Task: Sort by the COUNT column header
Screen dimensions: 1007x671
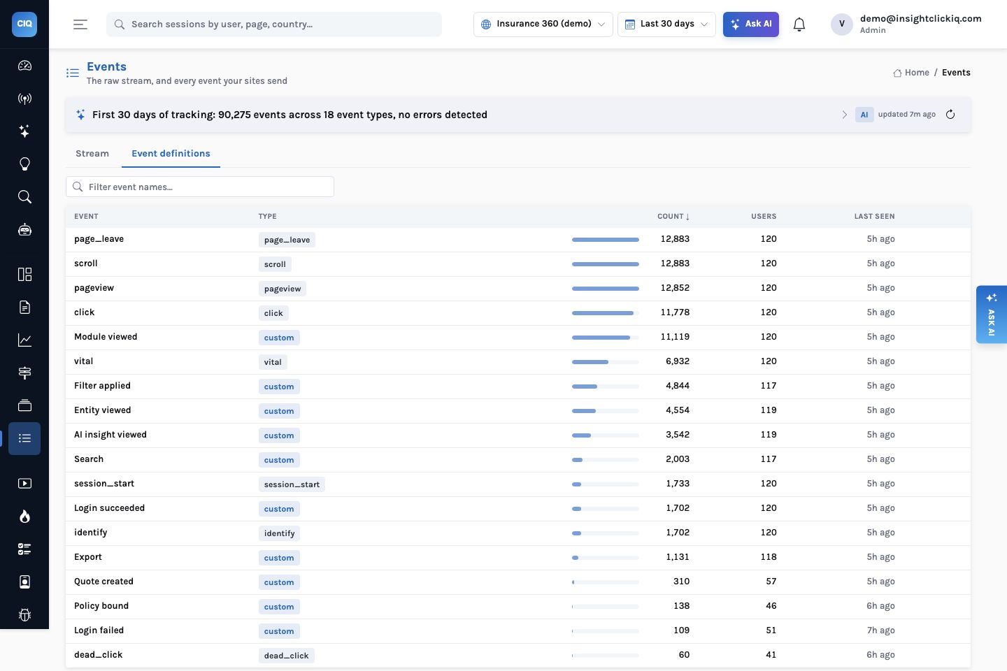Action: (673, 217)
